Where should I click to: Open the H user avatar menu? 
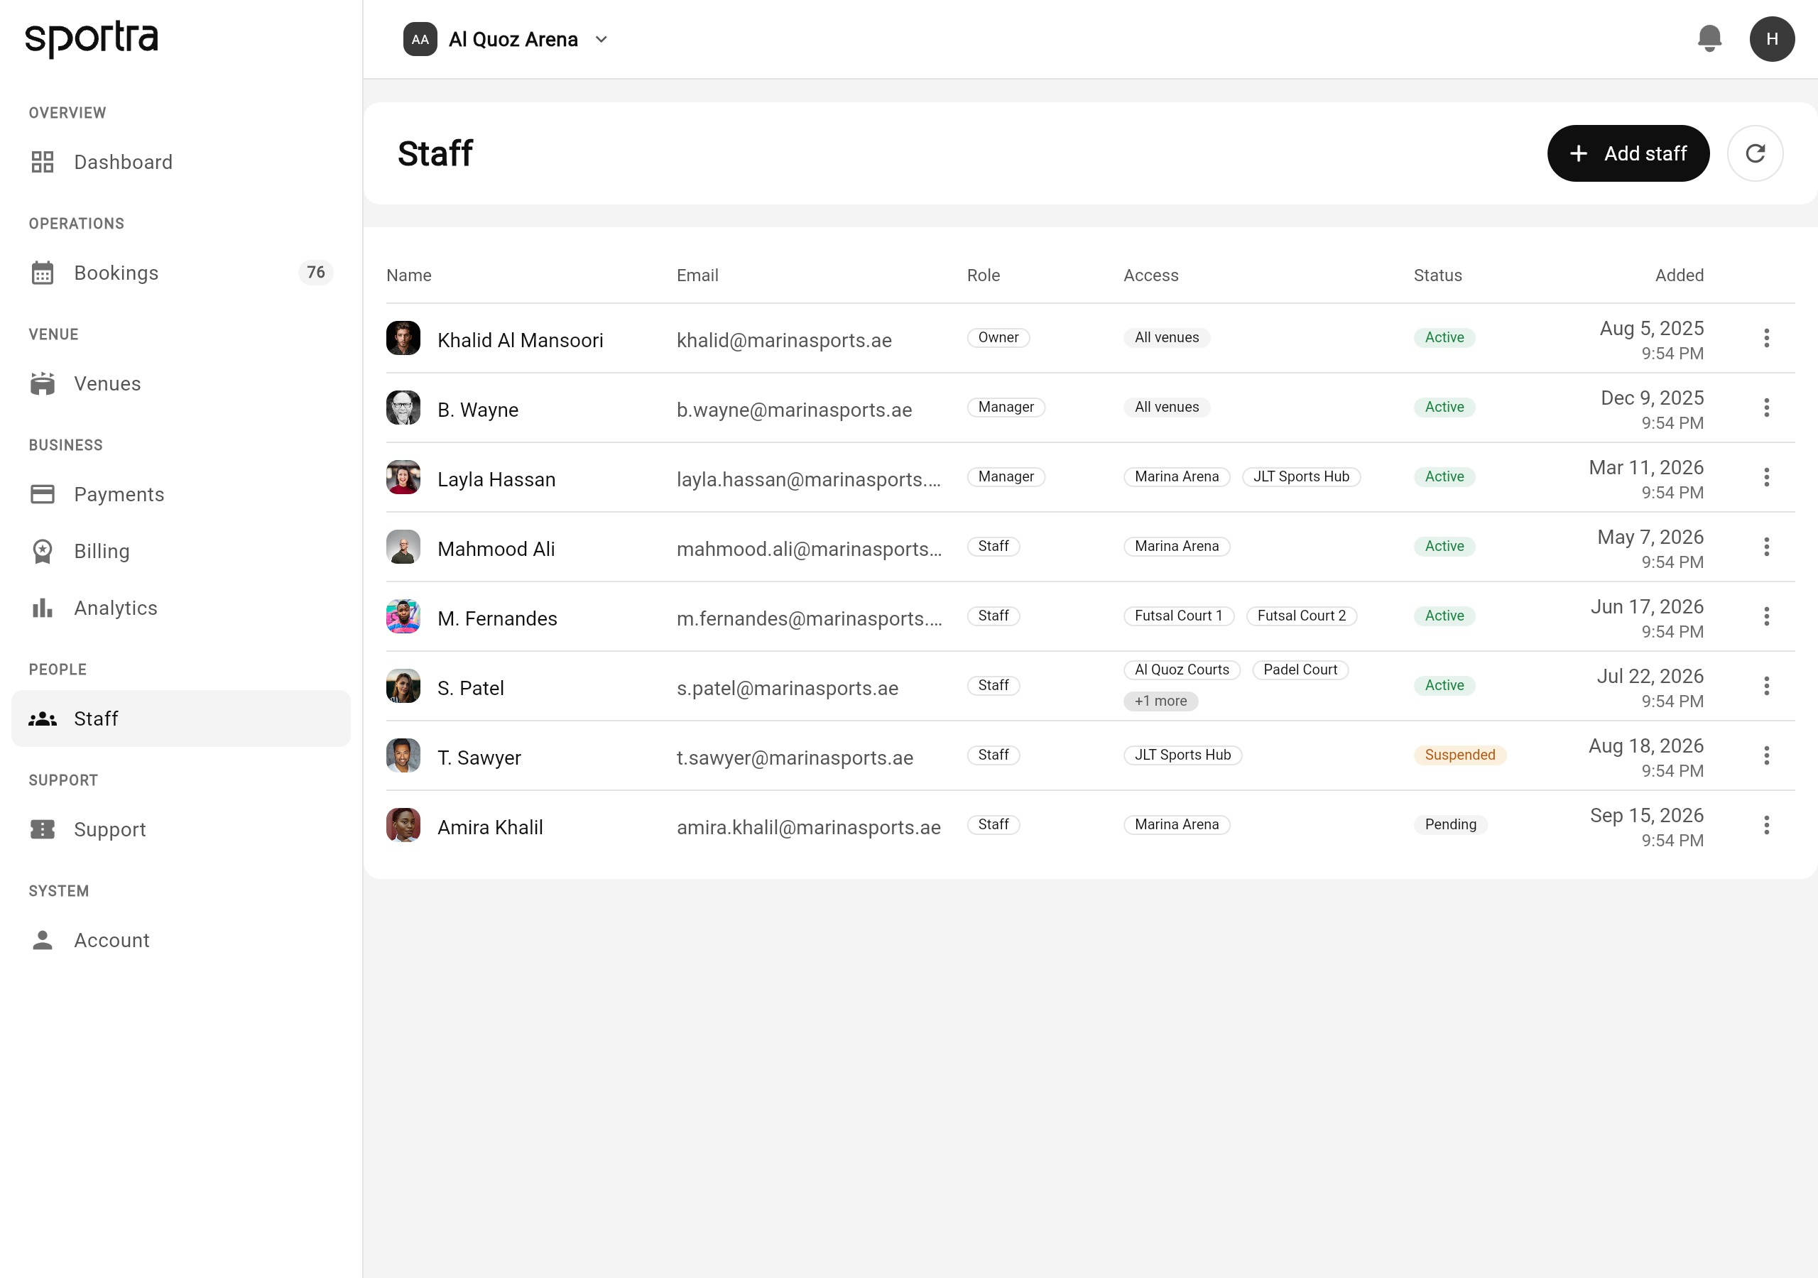click(1771, 39)
